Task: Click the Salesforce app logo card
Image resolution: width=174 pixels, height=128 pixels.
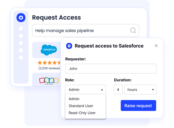Action: 47,50
